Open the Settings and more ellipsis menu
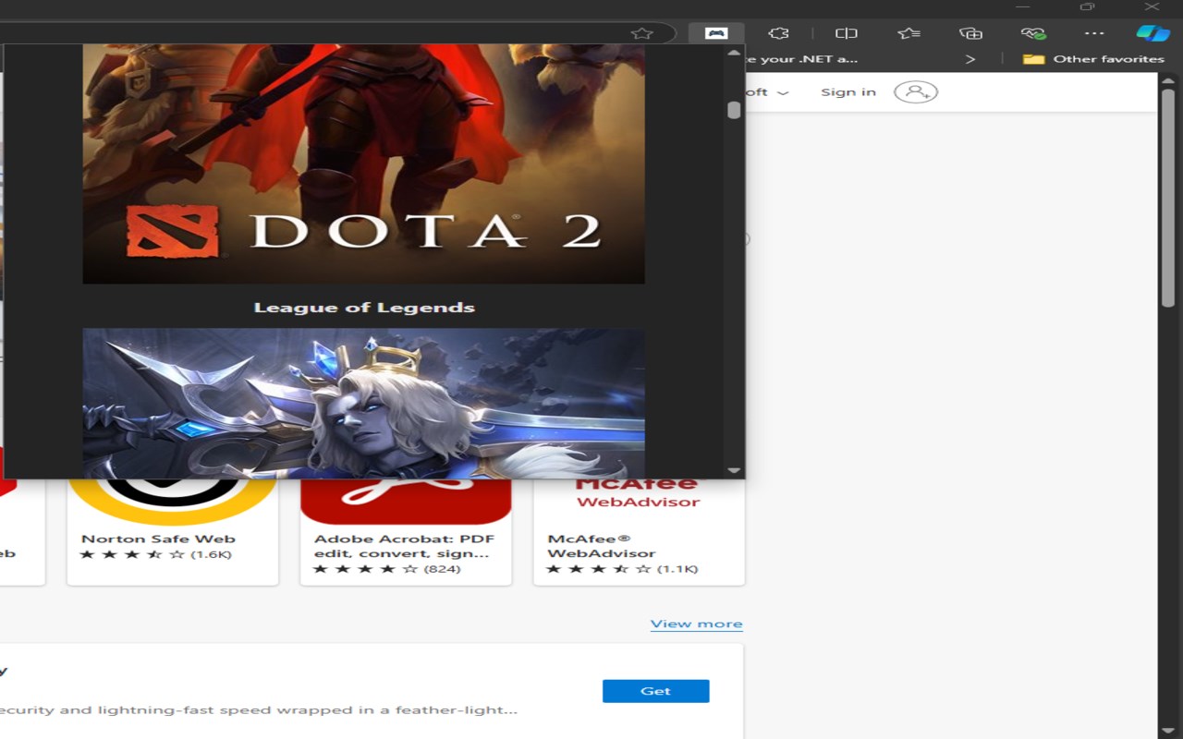The width and height of the screenshot is (1183, 739). (1094, 33)
